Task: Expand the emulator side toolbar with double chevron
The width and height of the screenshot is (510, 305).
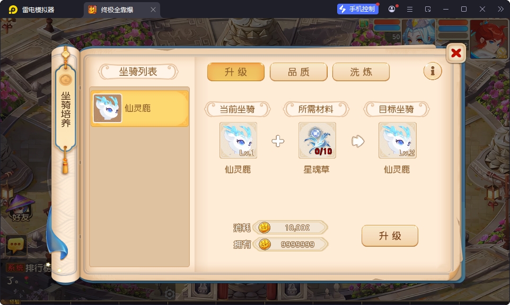Action: point(500,9)
